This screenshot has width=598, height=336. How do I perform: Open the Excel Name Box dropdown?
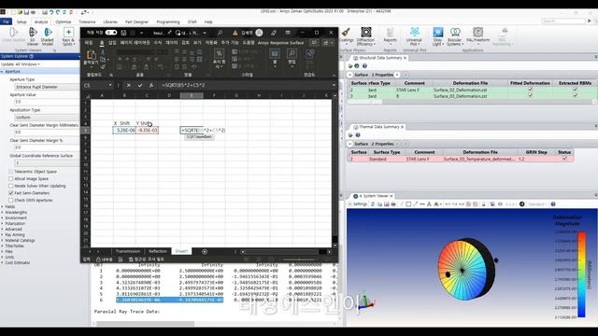click(110, 85)
